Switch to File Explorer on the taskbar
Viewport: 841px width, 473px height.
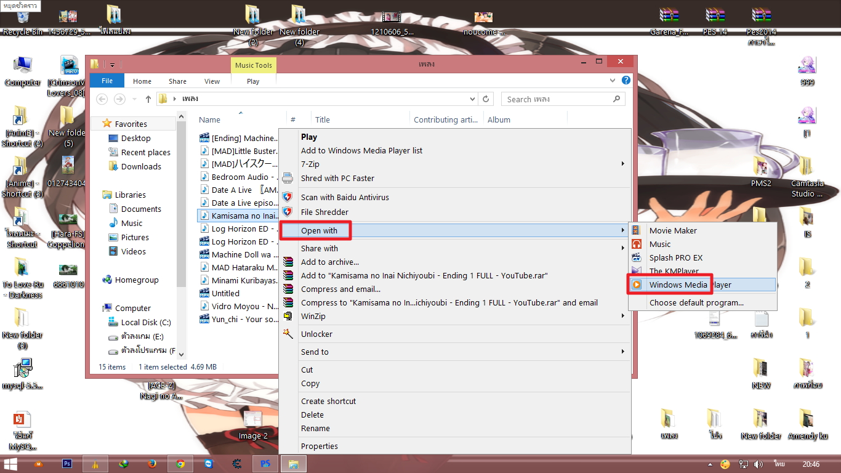[294, 464]
